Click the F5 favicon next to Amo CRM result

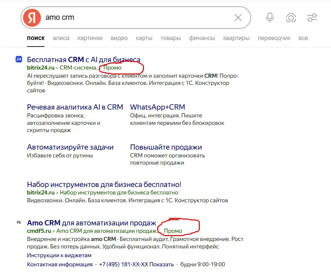pos(19,222)
